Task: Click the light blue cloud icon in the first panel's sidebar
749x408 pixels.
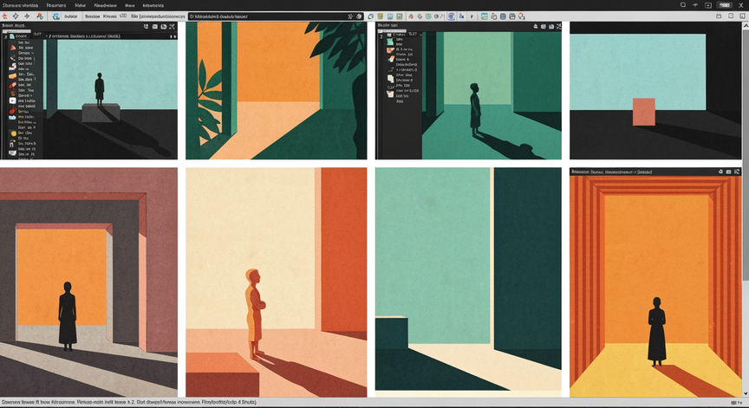Action: pyautogui.click(x=12, y=118)
